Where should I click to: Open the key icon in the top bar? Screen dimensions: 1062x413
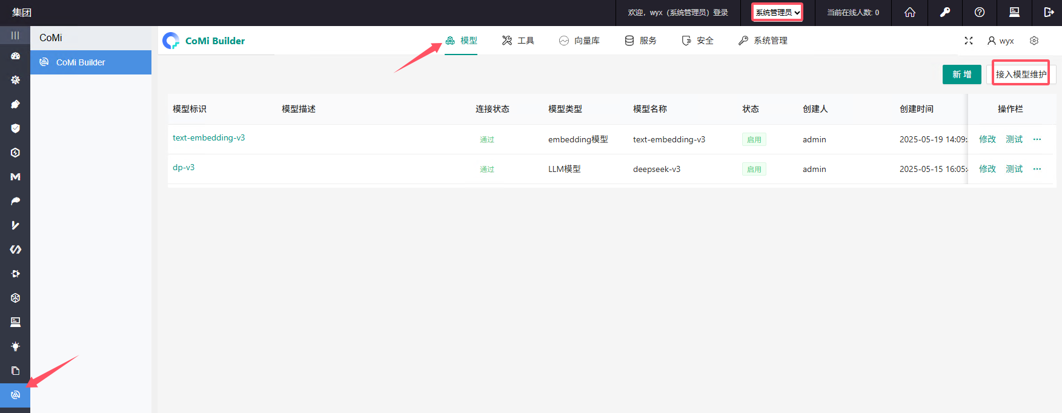945,12
